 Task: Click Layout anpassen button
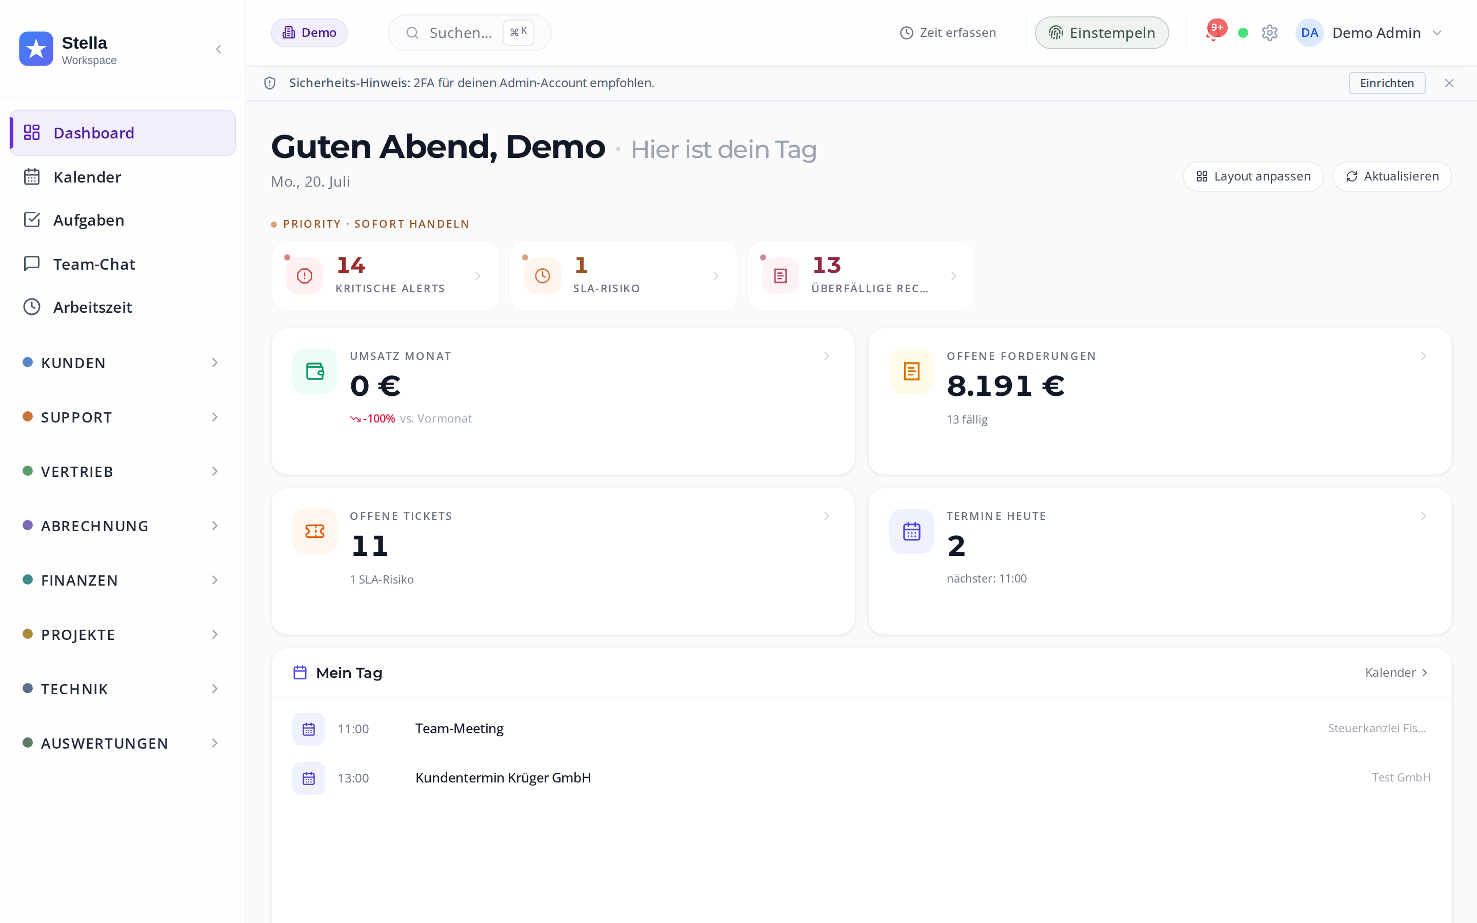pos(1253,176)
